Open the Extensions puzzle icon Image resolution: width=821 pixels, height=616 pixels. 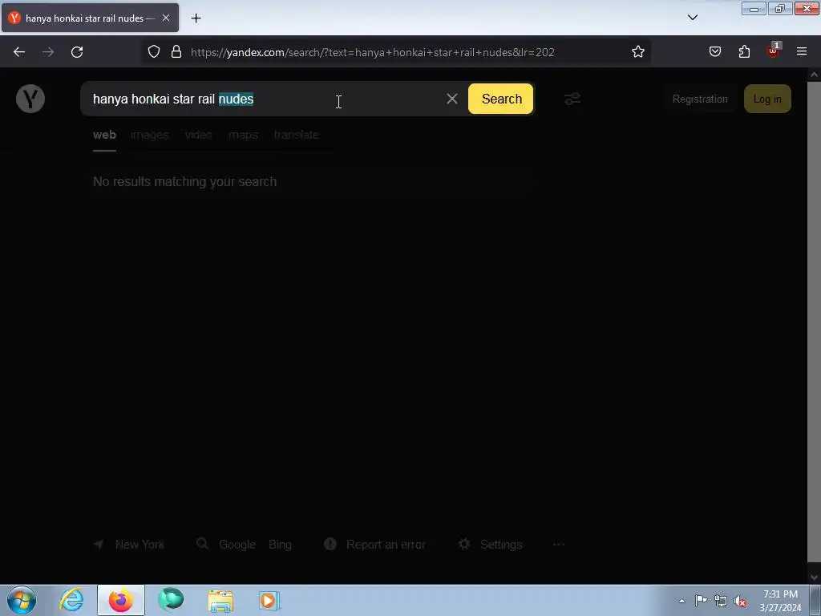(x=744, y=51)
